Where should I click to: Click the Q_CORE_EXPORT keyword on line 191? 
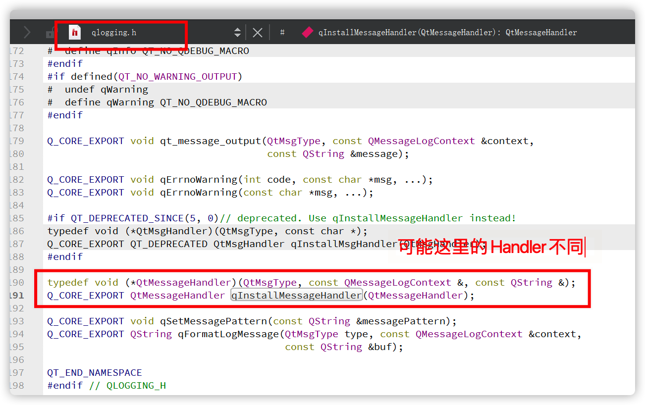click(x=85, y=295)
